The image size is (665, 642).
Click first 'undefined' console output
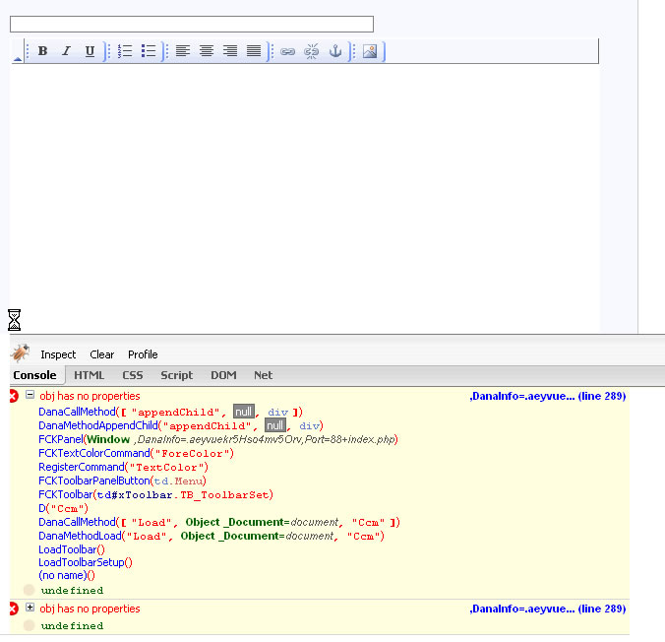[x=72, y=591]
